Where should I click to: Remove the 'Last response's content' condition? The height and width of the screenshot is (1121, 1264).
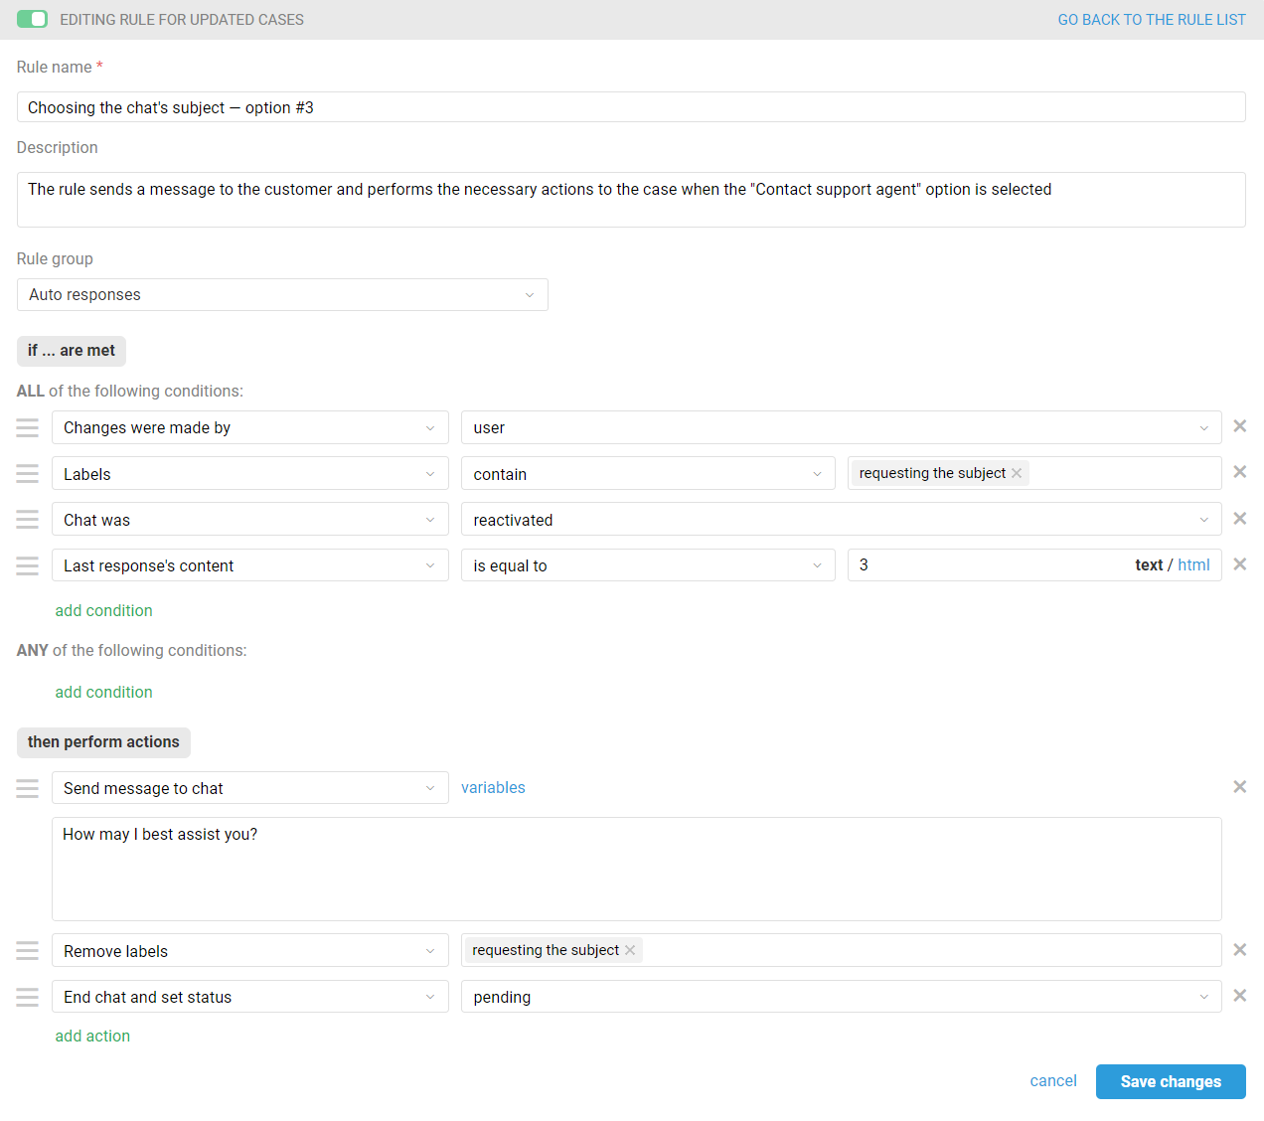[1239, 564]
